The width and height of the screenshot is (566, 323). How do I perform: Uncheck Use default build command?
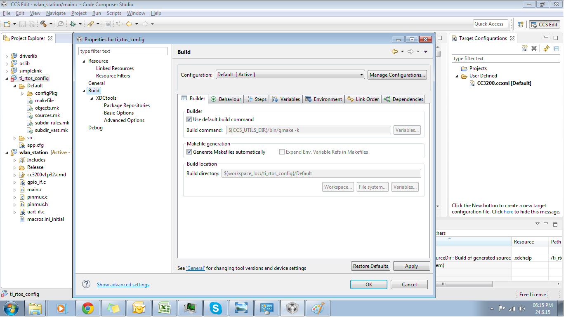189,119
